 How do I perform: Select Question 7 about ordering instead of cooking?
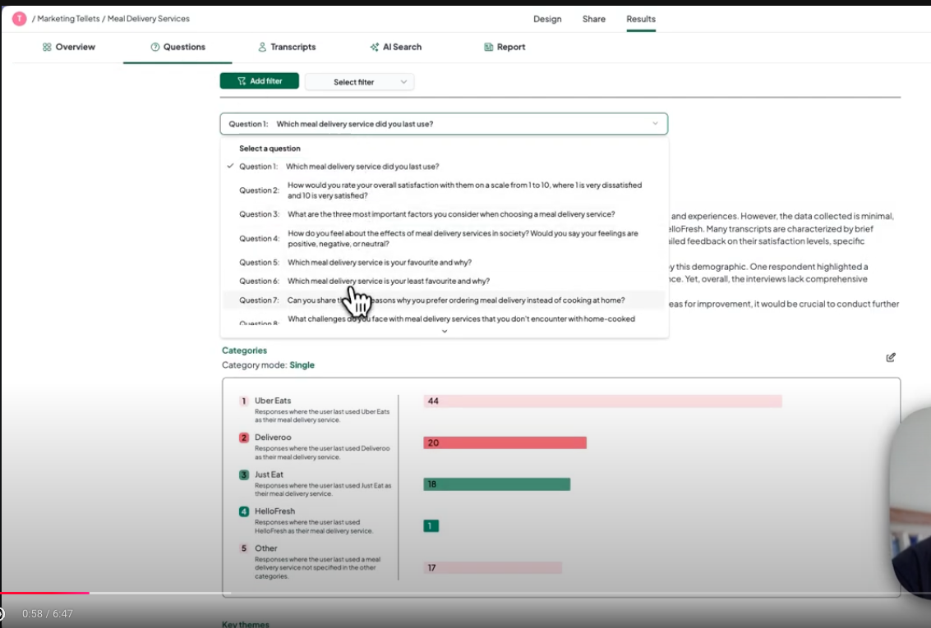click(x=444, y=300)
